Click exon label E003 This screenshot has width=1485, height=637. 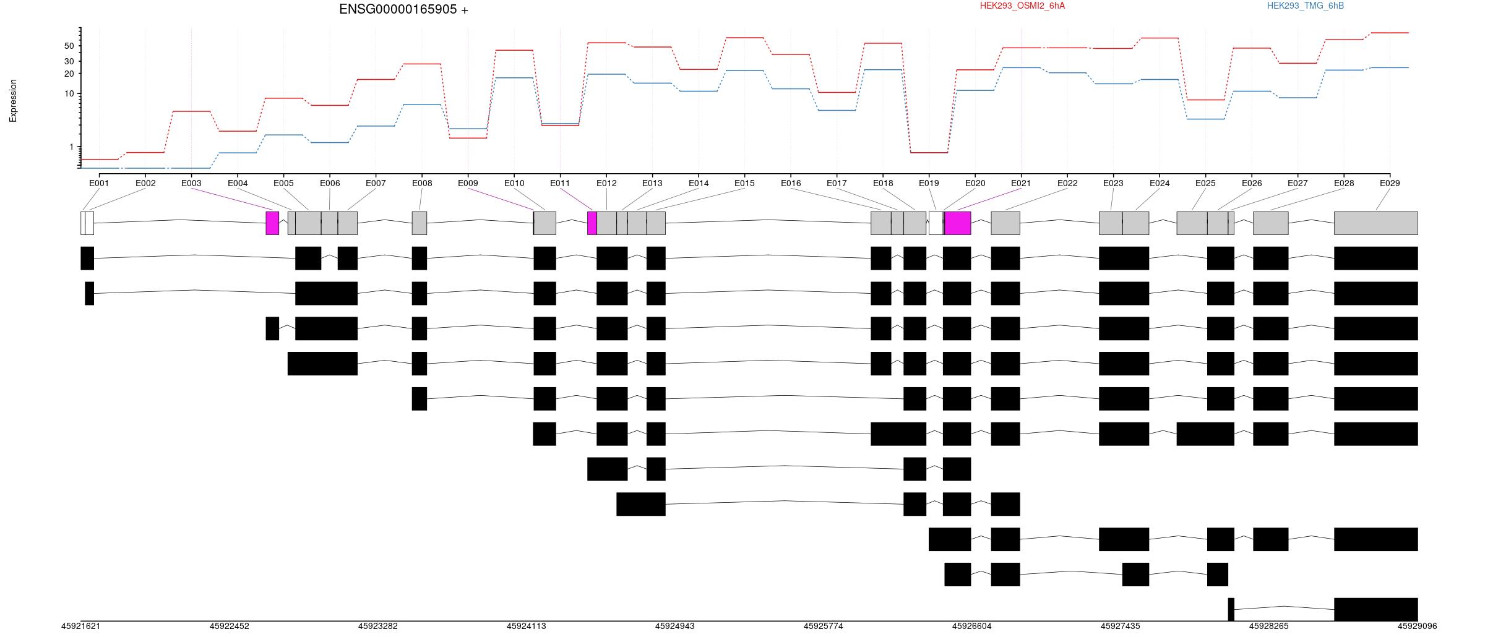point(191,183)
